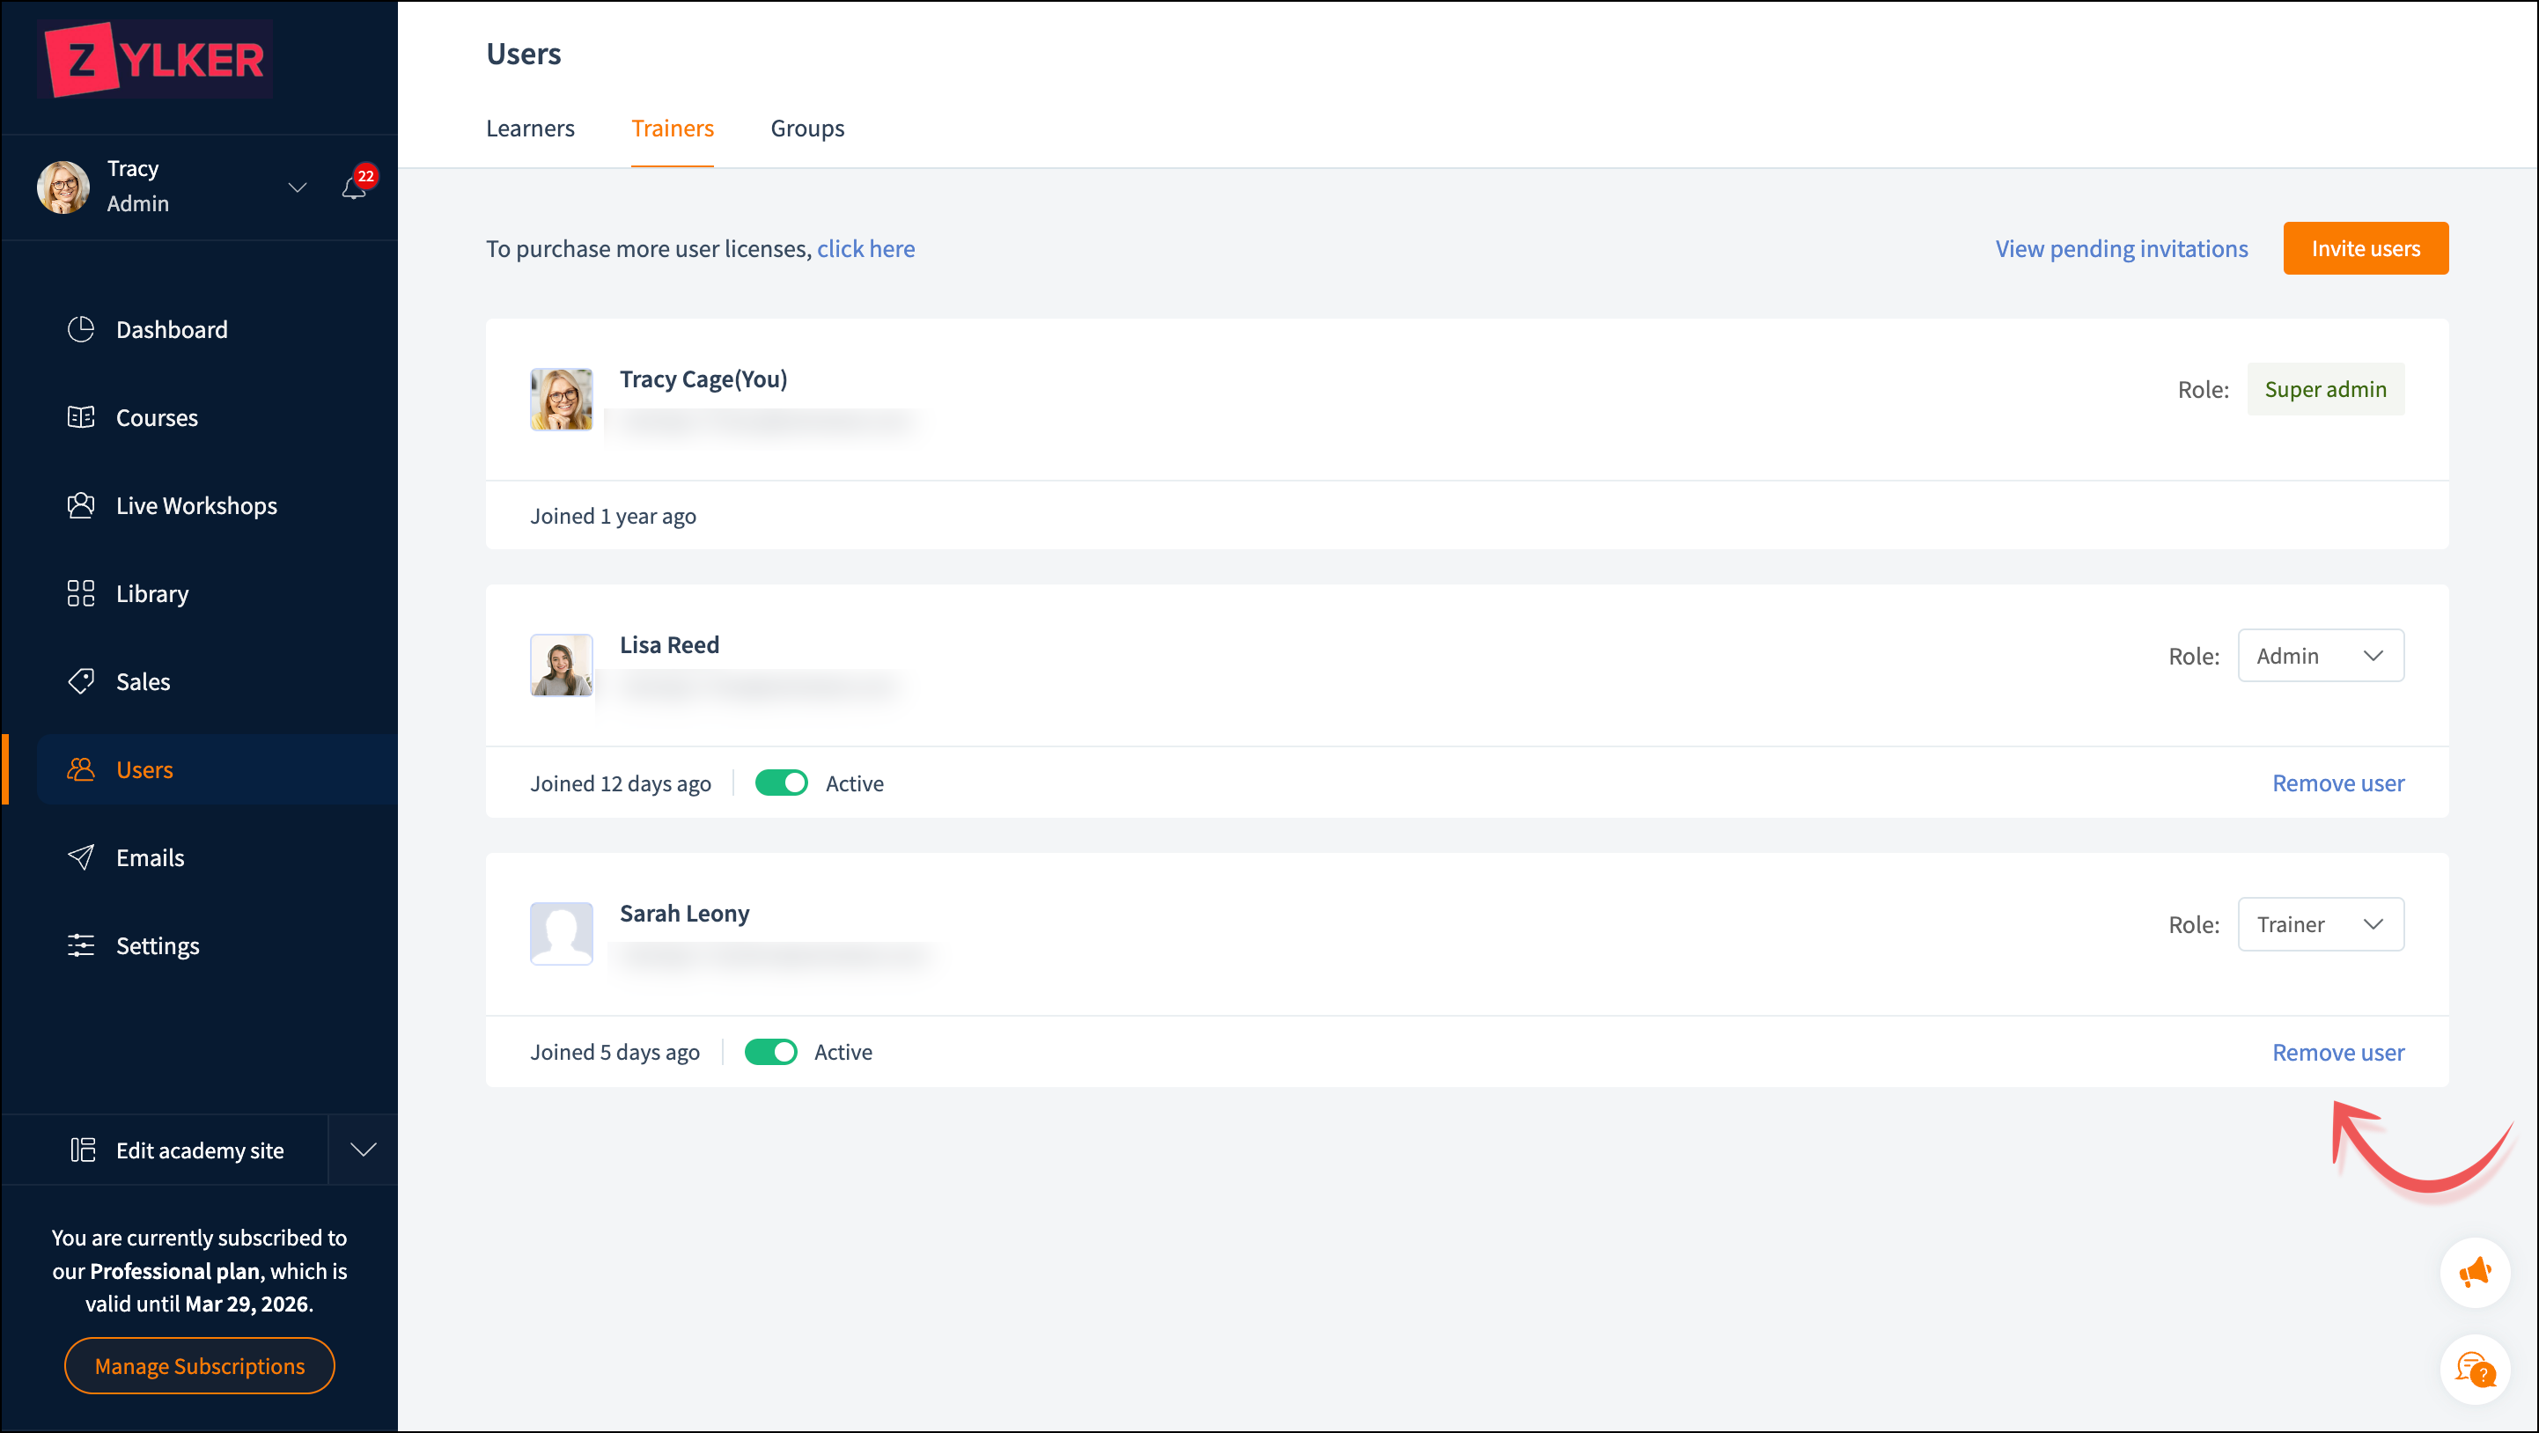Switch to the Groups tab
The image size is (2539, 1433).
pyautogui.click(x=807, y=129)
